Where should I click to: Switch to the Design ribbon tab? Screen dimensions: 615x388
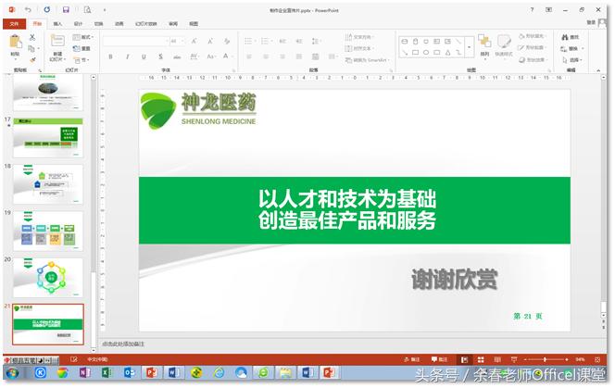click(x=78, y=24)
